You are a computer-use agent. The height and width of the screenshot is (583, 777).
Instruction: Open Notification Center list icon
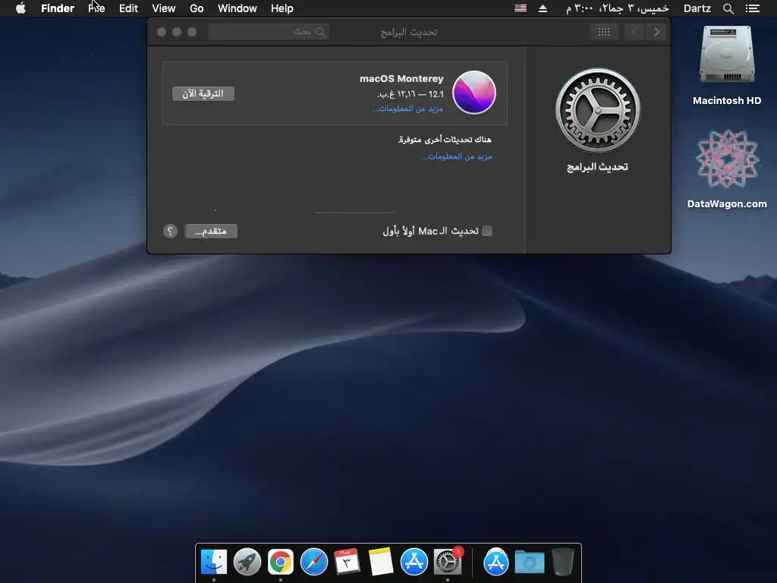[x=753, y=8]
